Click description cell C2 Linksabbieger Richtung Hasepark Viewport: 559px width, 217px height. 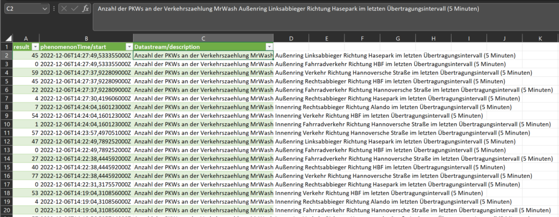tap(203, 56)
